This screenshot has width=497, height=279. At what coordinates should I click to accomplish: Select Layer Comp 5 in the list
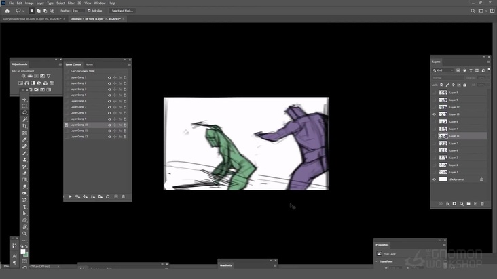click(x=79, y=95)
